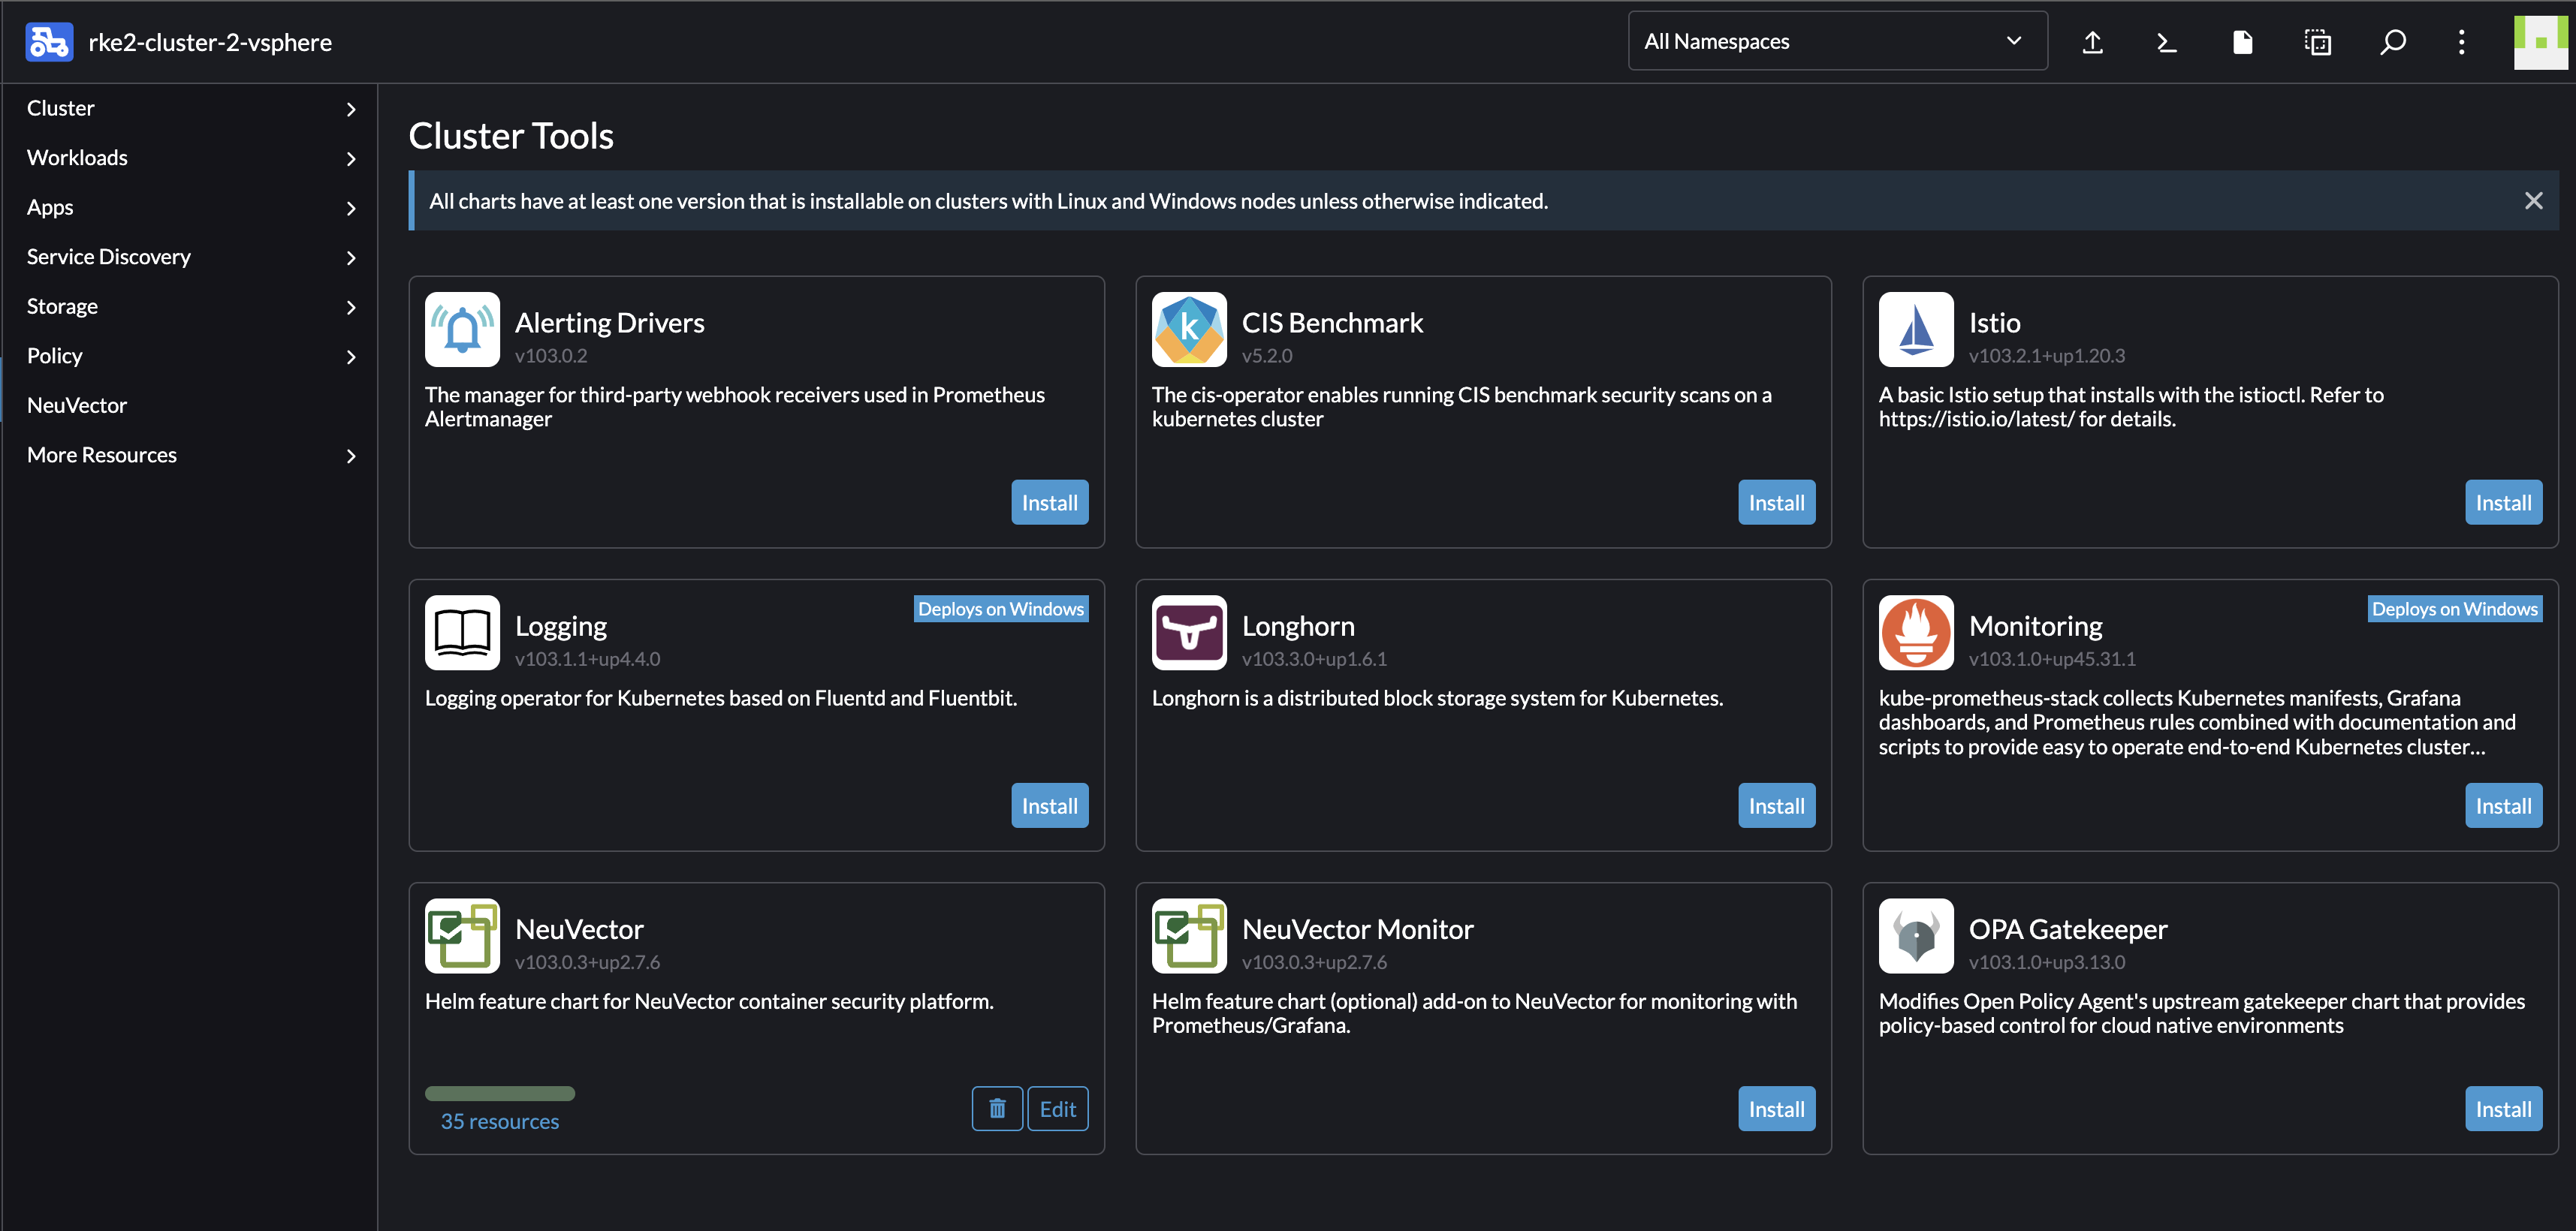Open the All Namespaces dropdown

point(1837,41)
